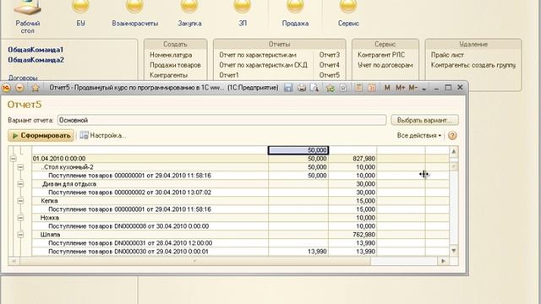Collapse the Ножка group
The height and width of the screenshot is (304, 541).
[20, 218]
